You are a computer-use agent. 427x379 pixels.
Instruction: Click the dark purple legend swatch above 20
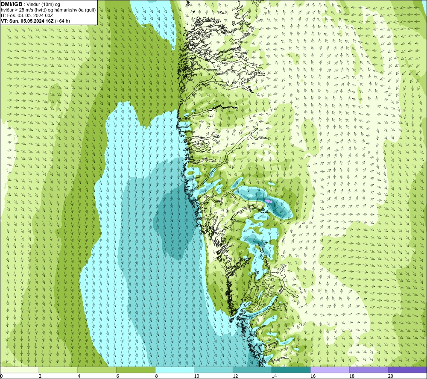407,370
